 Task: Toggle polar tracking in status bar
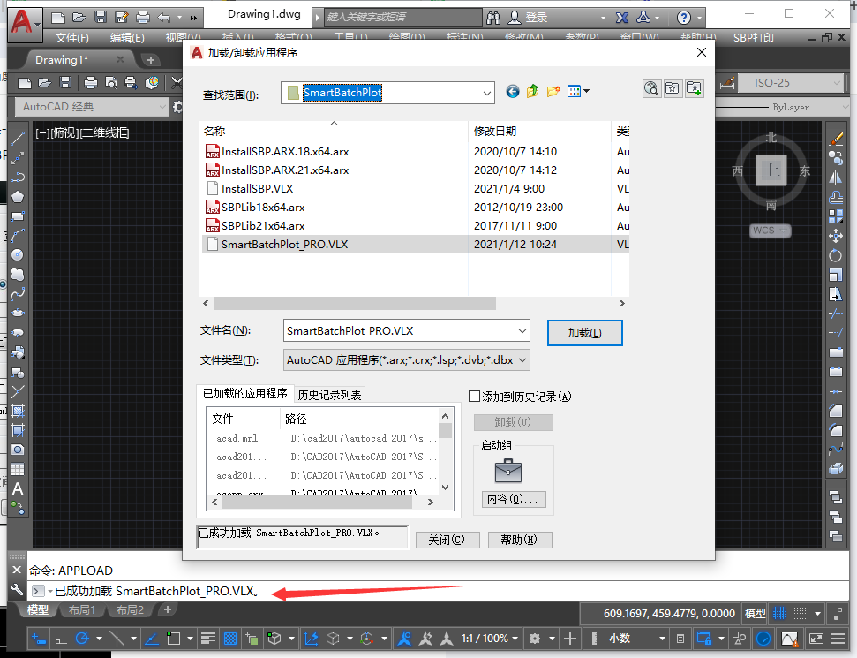click(x=82, y=639)
